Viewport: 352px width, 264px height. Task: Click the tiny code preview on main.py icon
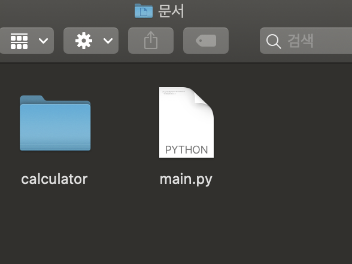(174, 93)
